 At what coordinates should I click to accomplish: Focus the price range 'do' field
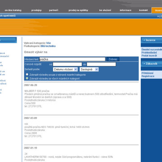(101, 64)
